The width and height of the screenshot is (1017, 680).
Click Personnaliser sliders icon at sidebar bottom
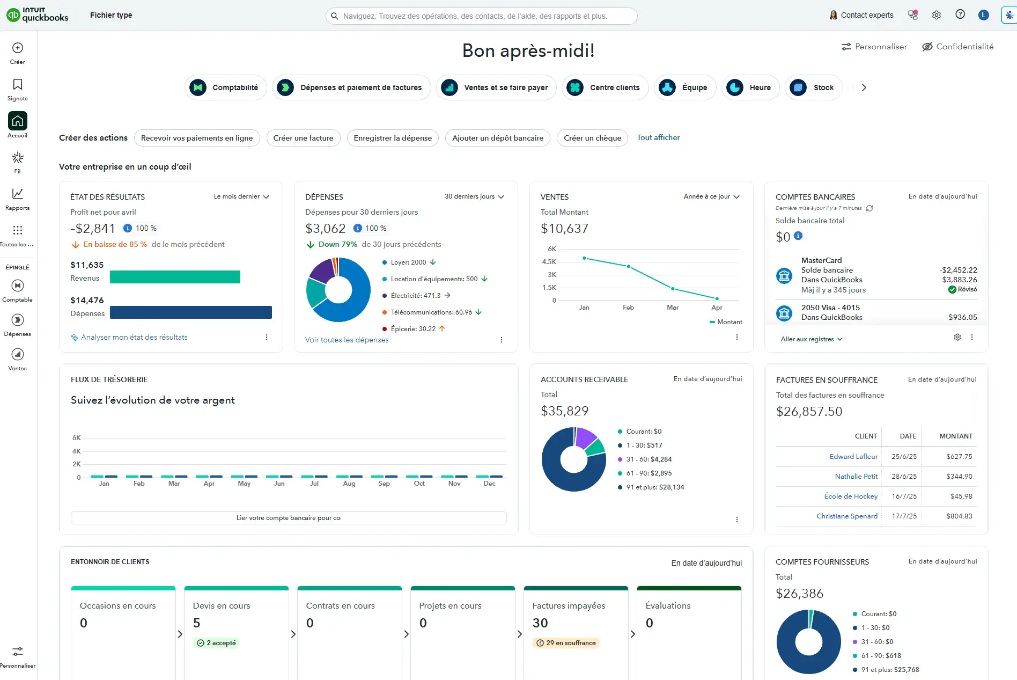18,652
